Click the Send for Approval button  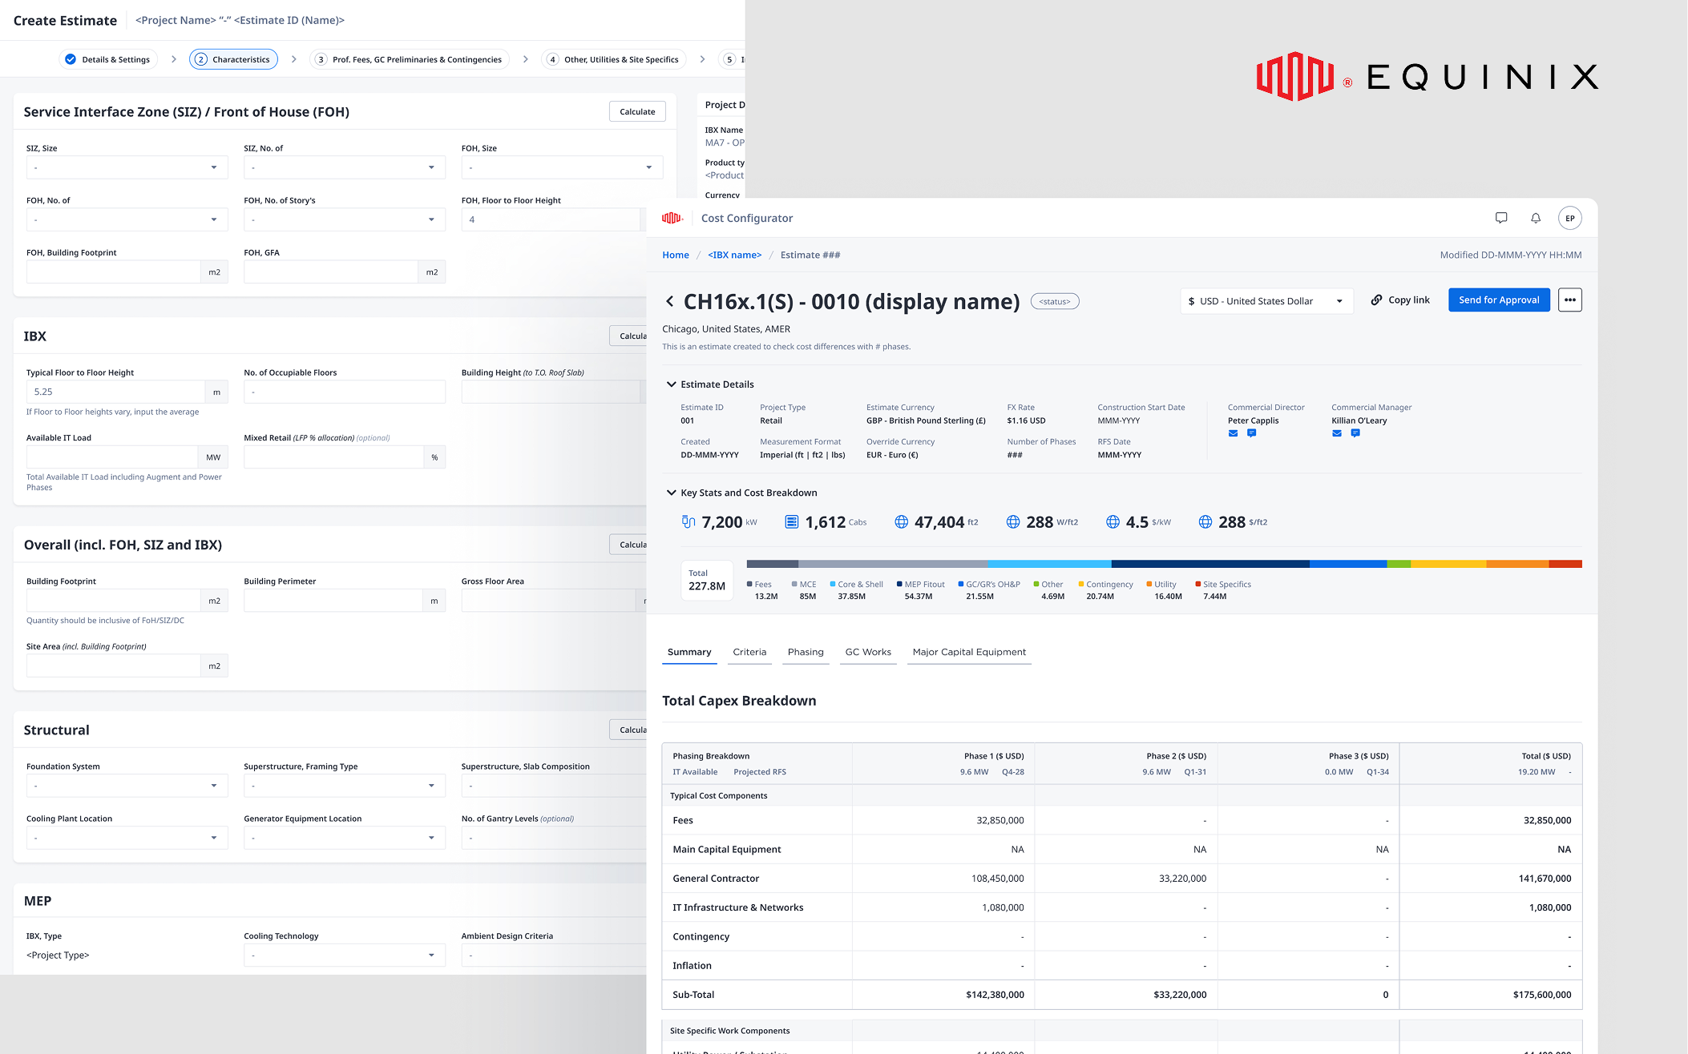point(1499,300)
